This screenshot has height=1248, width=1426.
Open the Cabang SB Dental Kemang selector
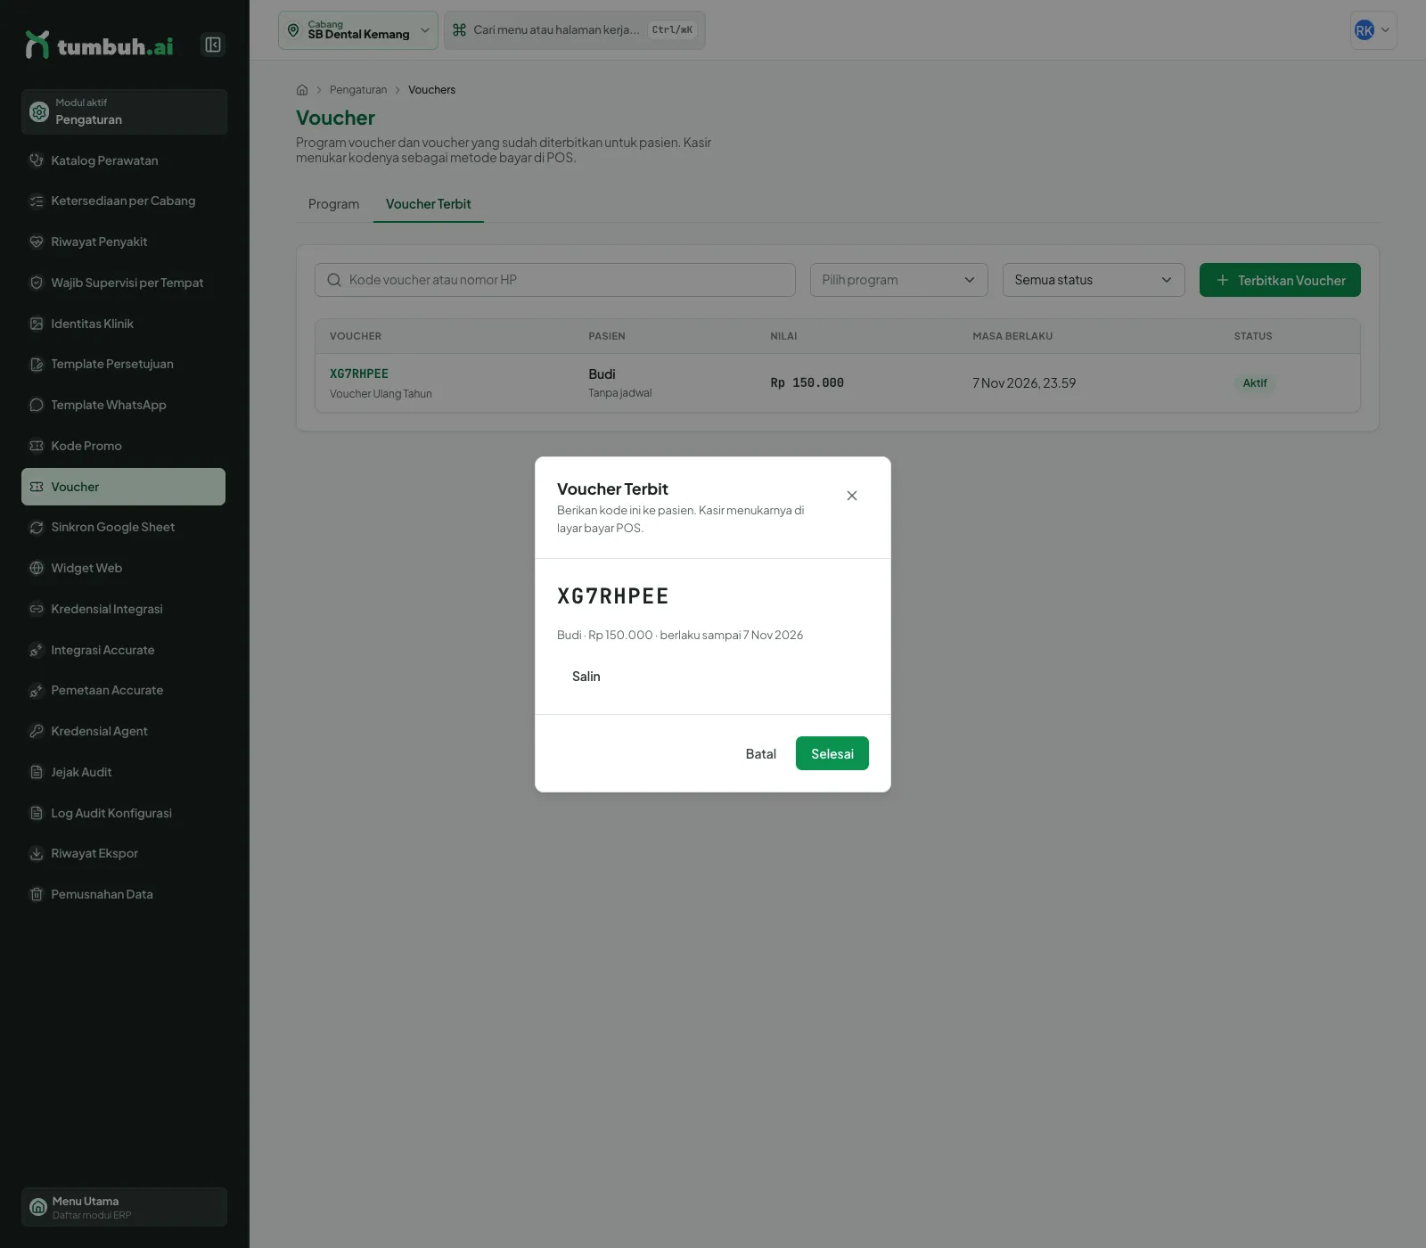pyautogui.click(x=358, y=30)
